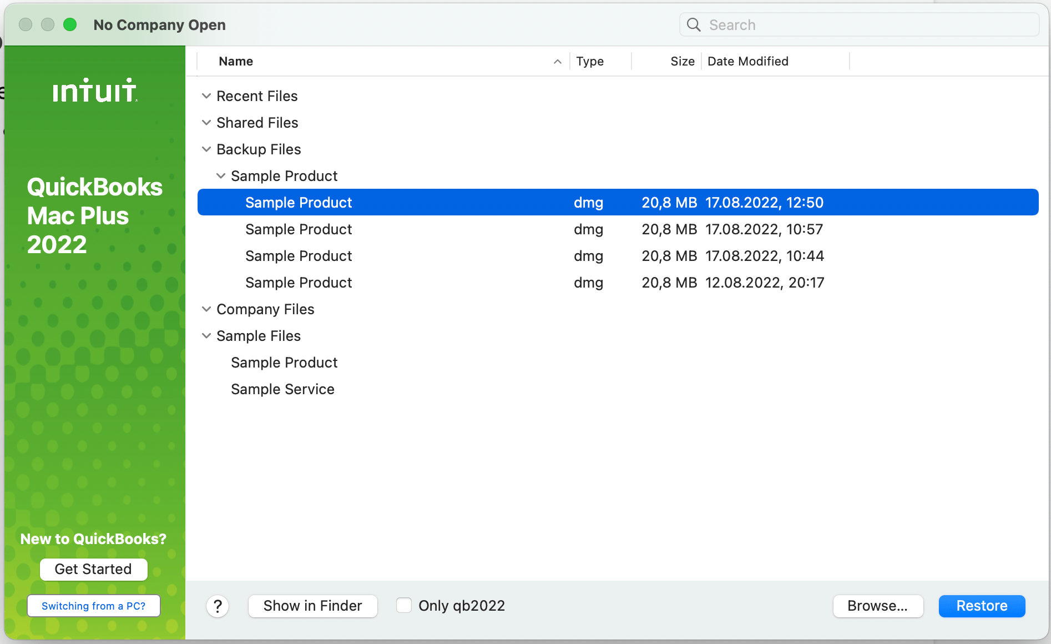Open the Switching from a PC link
1051x644 pixels.
(x=93, y=606)
